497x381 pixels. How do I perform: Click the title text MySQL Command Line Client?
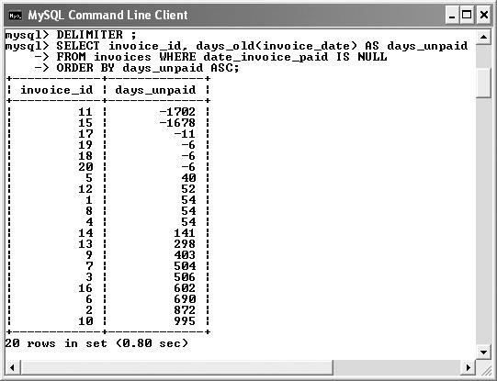[x=107, y=16]
